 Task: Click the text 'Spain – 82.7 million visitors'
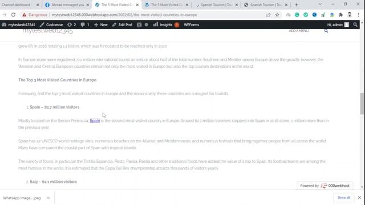(x=55, y=107)
